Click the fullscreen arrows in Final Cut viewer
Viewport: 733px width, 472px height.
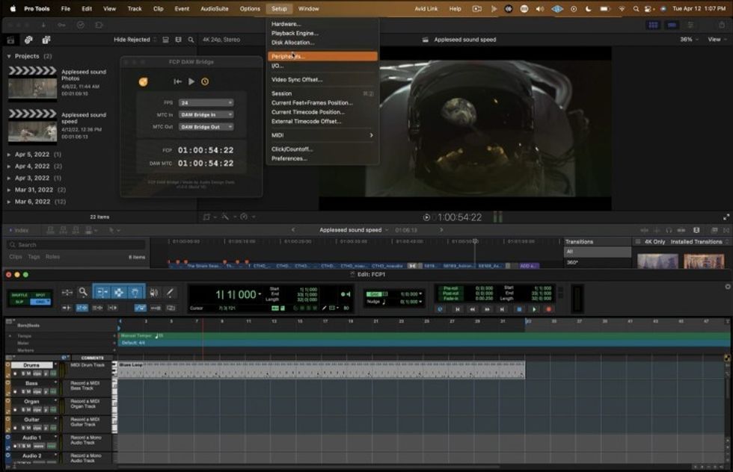click(x=726, y=217)
